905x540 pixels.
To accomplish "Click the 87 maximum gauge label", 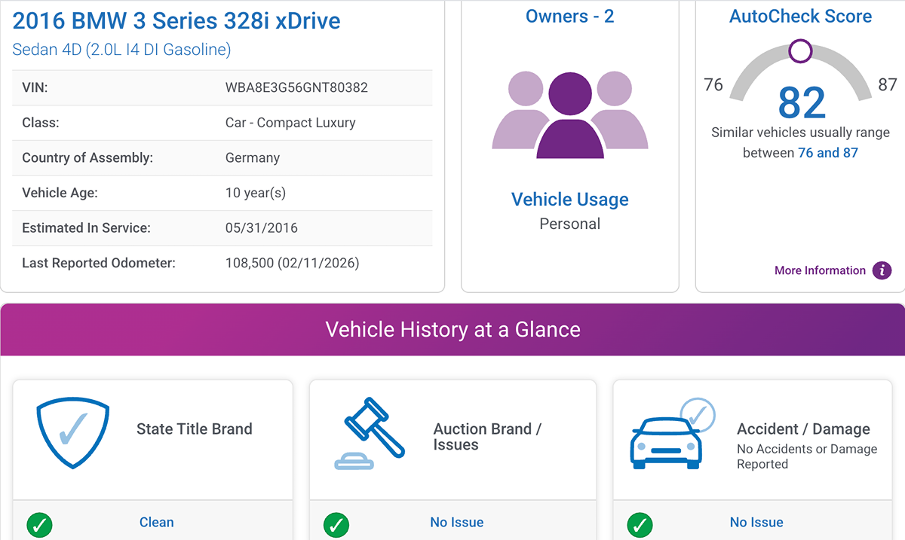I will [x=888, y=85].
